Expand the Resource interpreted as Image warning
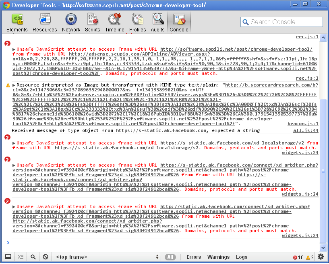 [x=14, y=85]
